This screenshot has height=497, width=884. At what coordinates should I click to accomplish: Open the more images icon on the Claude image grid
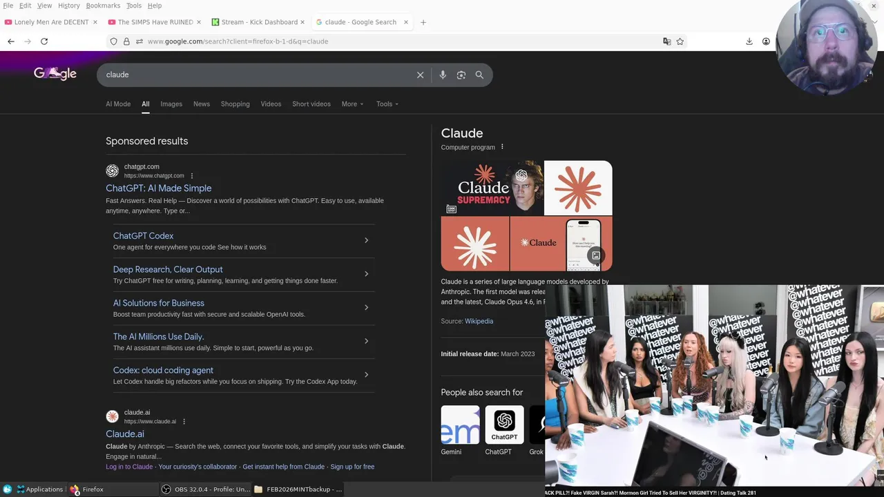pos(596,256)
